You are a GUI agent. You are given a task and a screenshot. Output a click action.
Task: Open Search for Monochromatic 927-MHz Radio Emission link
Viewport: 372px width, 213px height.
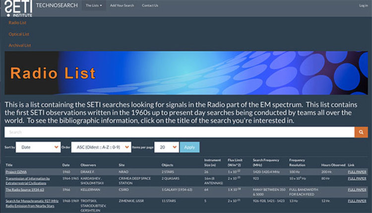pos(32,203)
